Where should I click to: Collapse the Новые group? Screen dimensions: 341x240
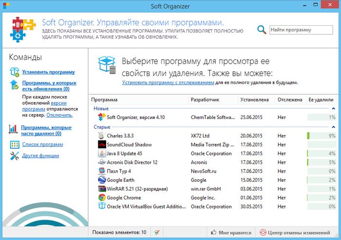click(x=333, y=109)
